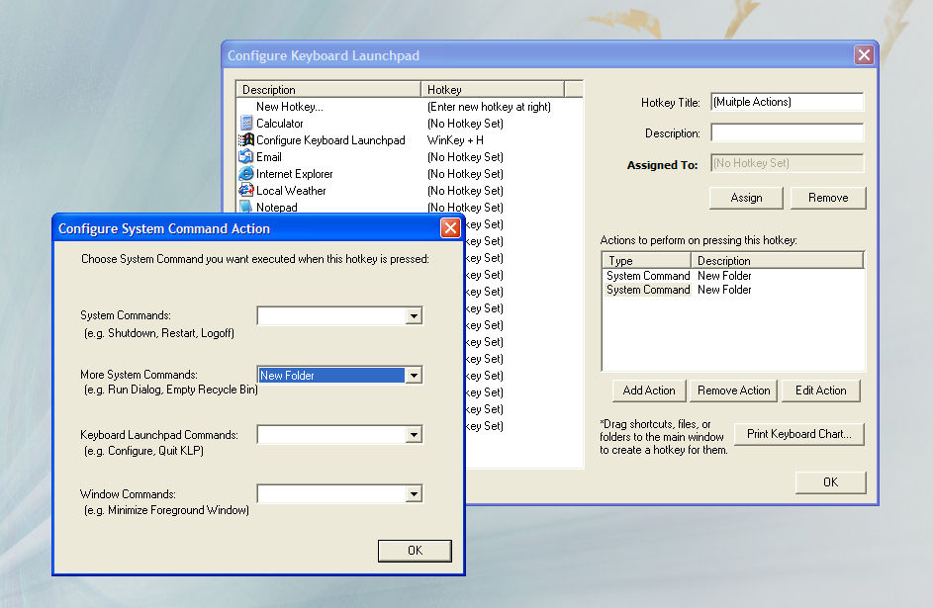
Task: Click the Notepad icon in list
Action: 246,207
